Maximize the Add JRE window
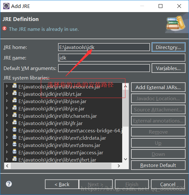 161,6
